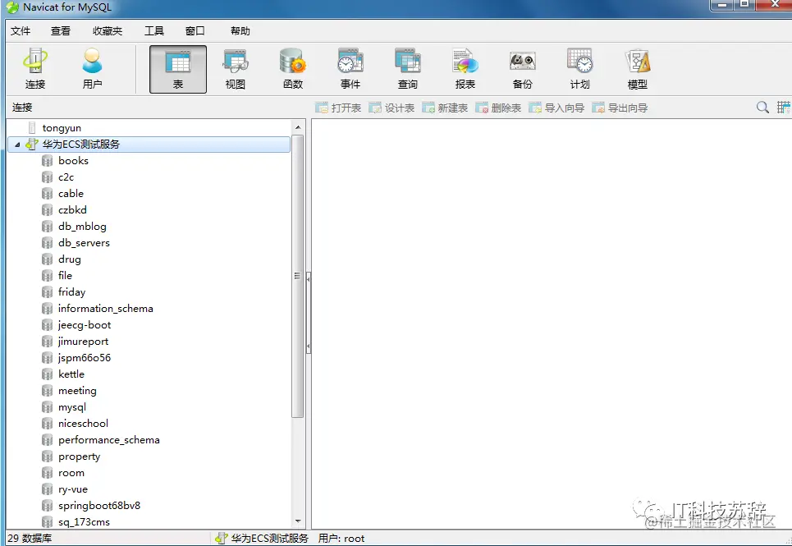Collapse the 华为ECS测试服务 connection arrow
Screen dimensions: 792x546
pos(17,145)
